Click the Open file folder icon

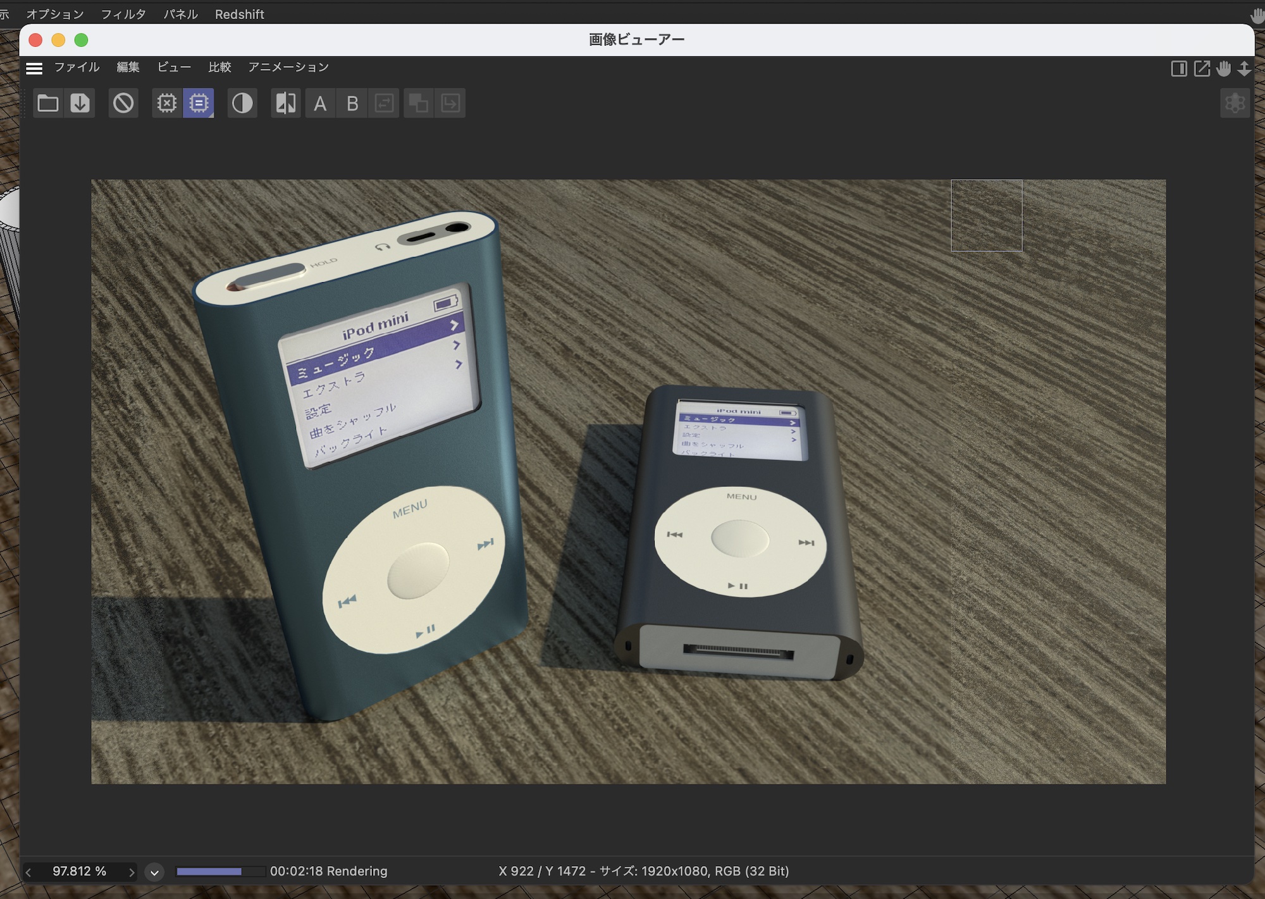tap(47, 103)
